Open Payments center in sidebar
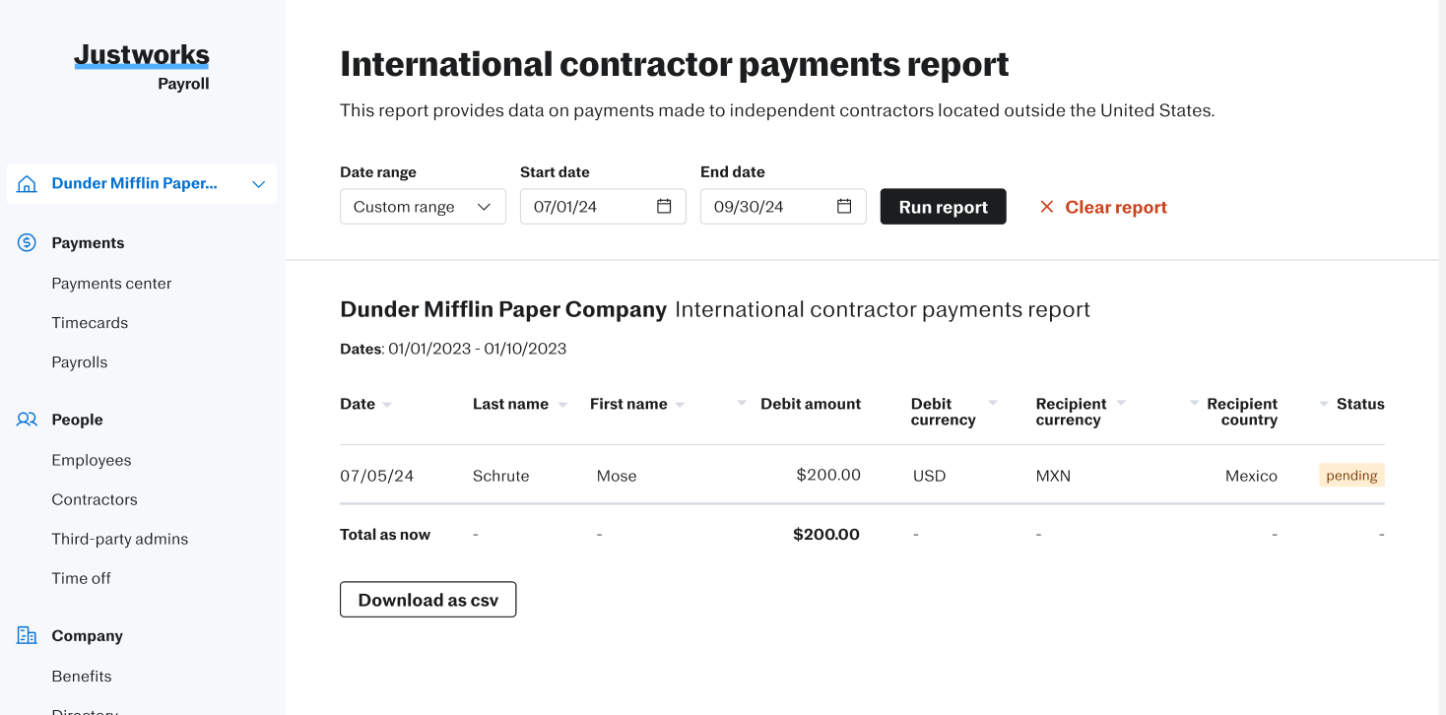The height and width of the screenshot is (715, 1446). click(x=111, y=284)
